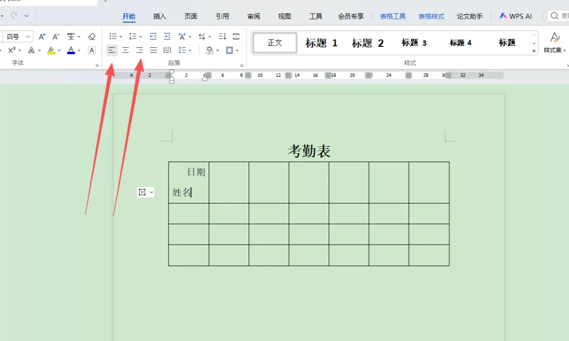Open paragraph group dialog launcher
Screen dimensions: 569x341
click(x=242, y=65)
